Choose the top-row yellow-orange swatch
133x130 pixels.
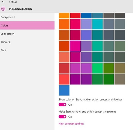pos(64,15)
